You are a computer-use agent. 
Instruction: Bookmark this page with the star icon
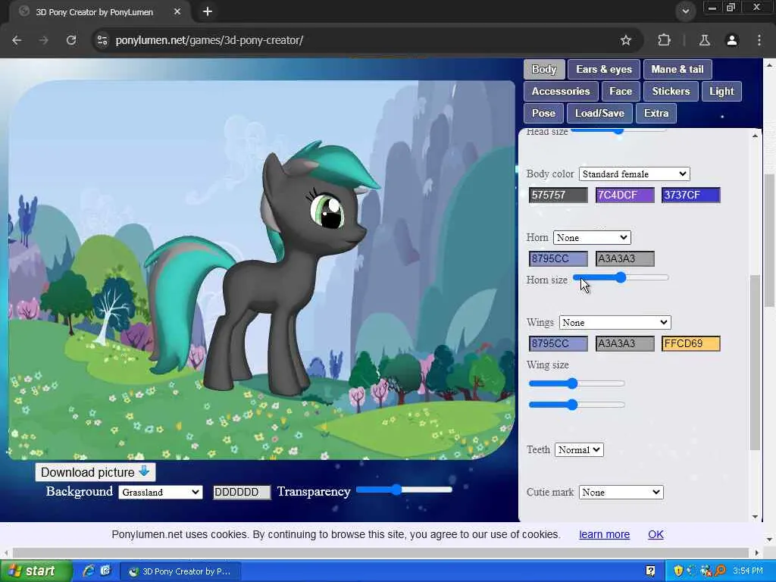pyautogui.click(x=625, y=40)
